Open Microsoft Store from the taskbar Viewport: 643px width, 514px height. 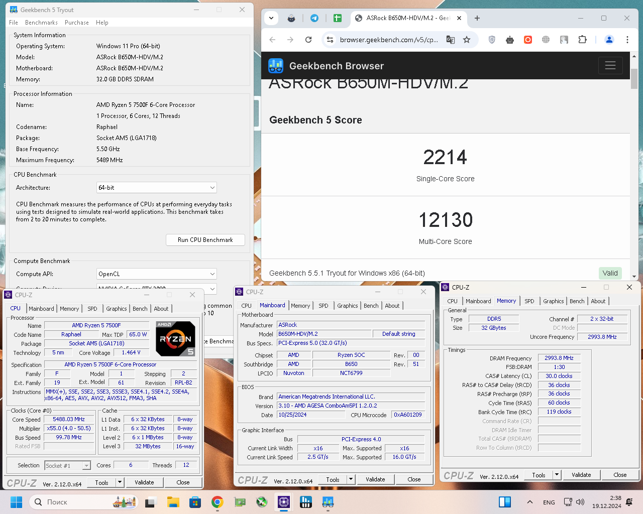click(x=195, y=502)
